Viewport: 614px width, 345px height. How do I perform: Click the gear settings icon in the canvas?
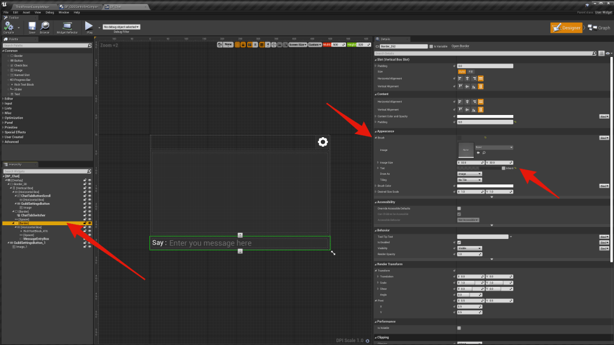[323, 142]
